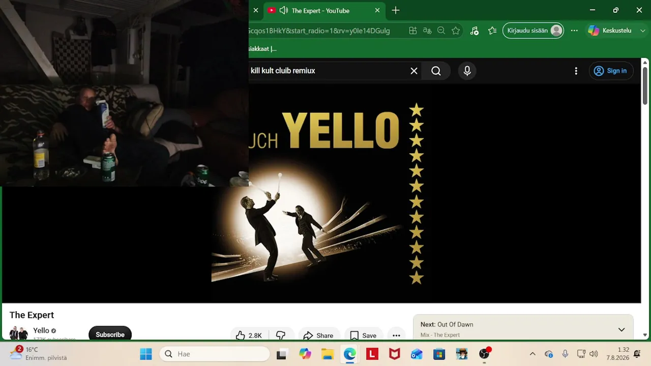Open the Yello channel avatar
Image resolution: width=651 pixels, height=366 pixels.
click(19, 333)
